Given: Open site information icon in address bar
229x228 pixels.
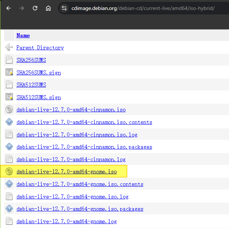Looking at the screenshot, I should tap(64, 8).
